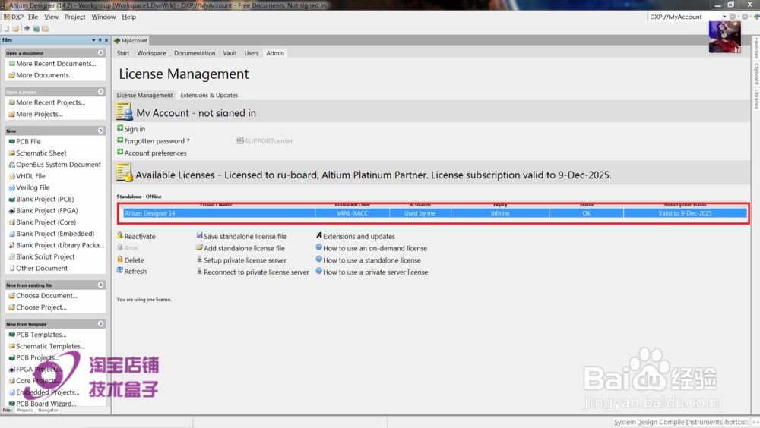Switch to Navigator panel tab at bottom
Screen dimensions: 760x428
click(x=48, y=410)
